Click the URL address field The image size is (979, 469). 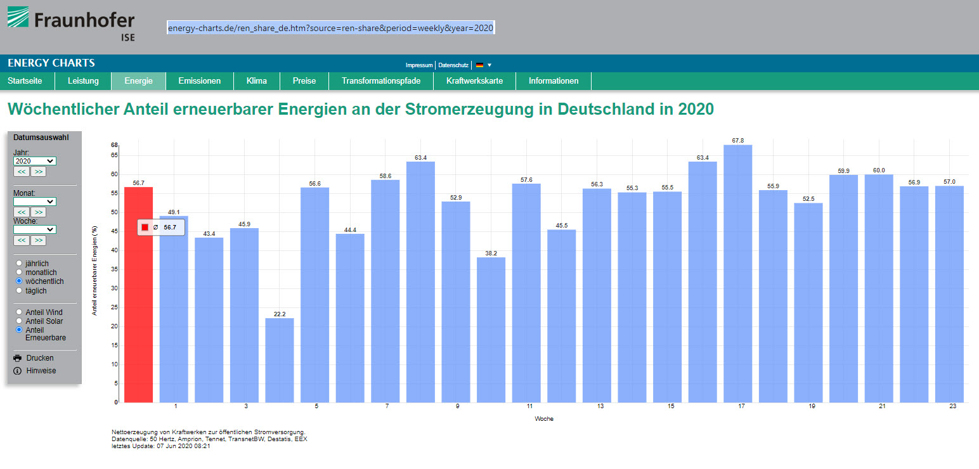coord(330,28)
